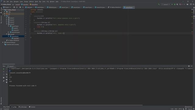Click the horizontal scrollbar of the Run console
This screenshot has height=110, width=195.
click(x=76, y=105)
